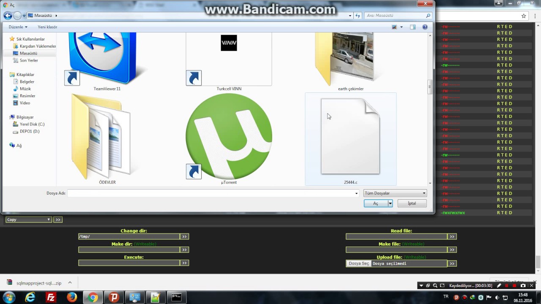Viewport: 541px width, 304px height.
Task: Change view with the view mode icon
Action: click(394, 27)
